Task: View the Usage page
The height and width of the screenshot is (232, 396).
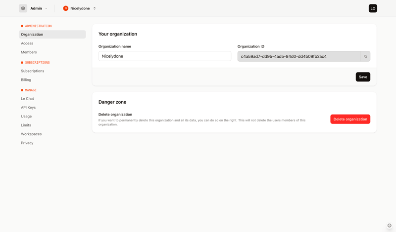Action: coord(26,116)
